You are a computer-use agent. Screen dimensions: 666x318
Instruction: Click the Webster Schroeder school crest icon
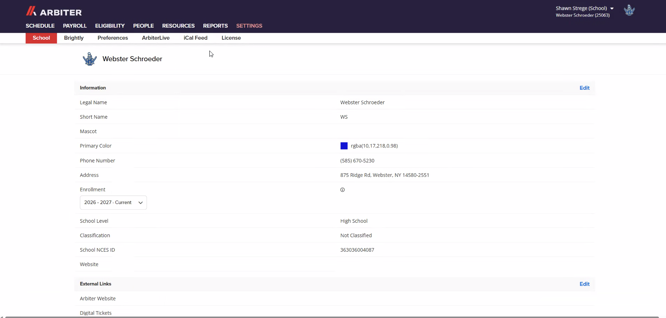90,59
